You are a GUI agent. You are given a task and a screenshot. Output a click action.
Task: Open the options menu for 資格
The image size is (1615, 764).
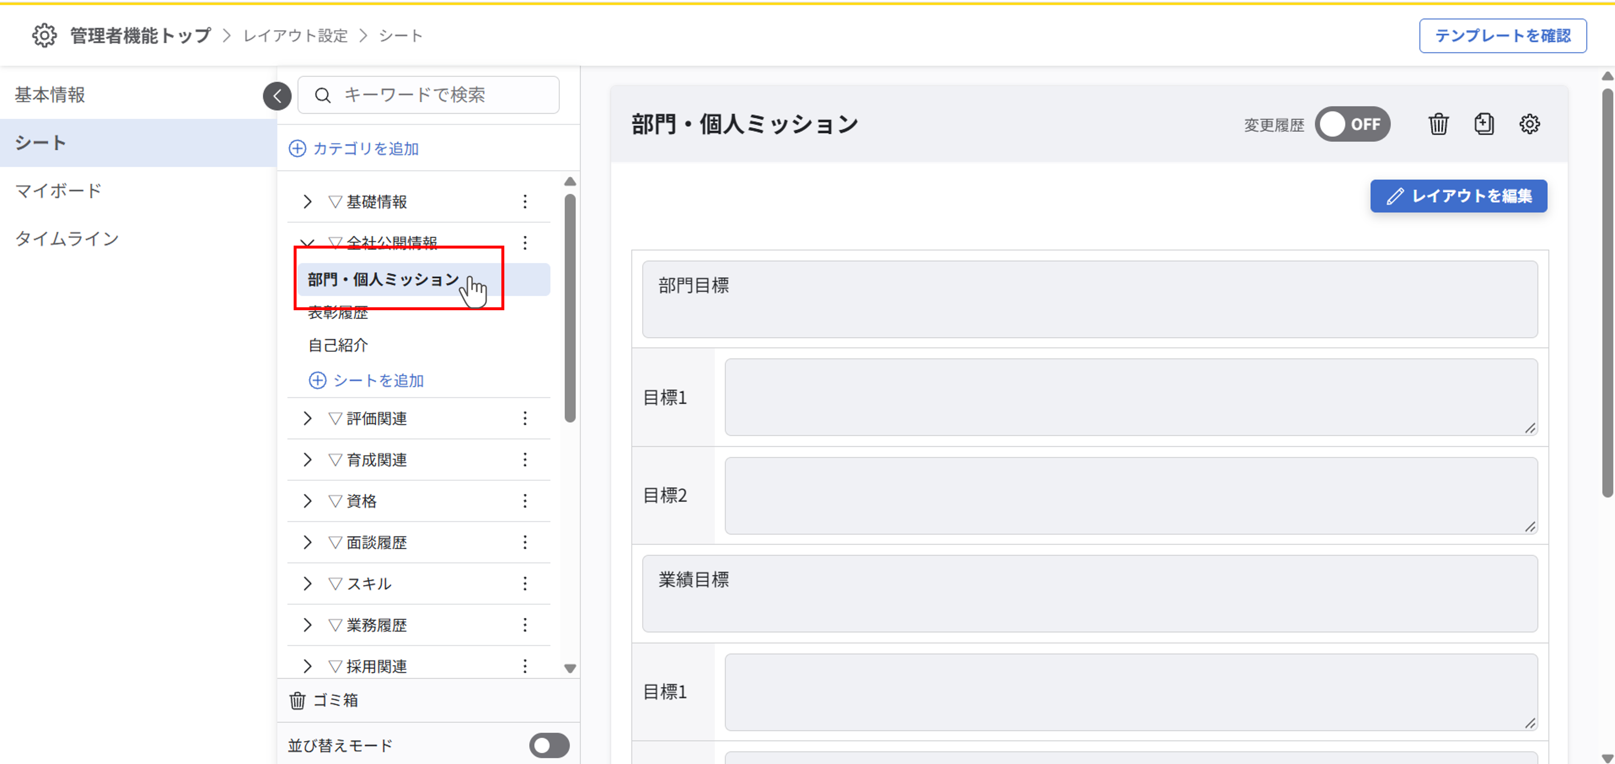pyautogui.click(x=525, y=500)
